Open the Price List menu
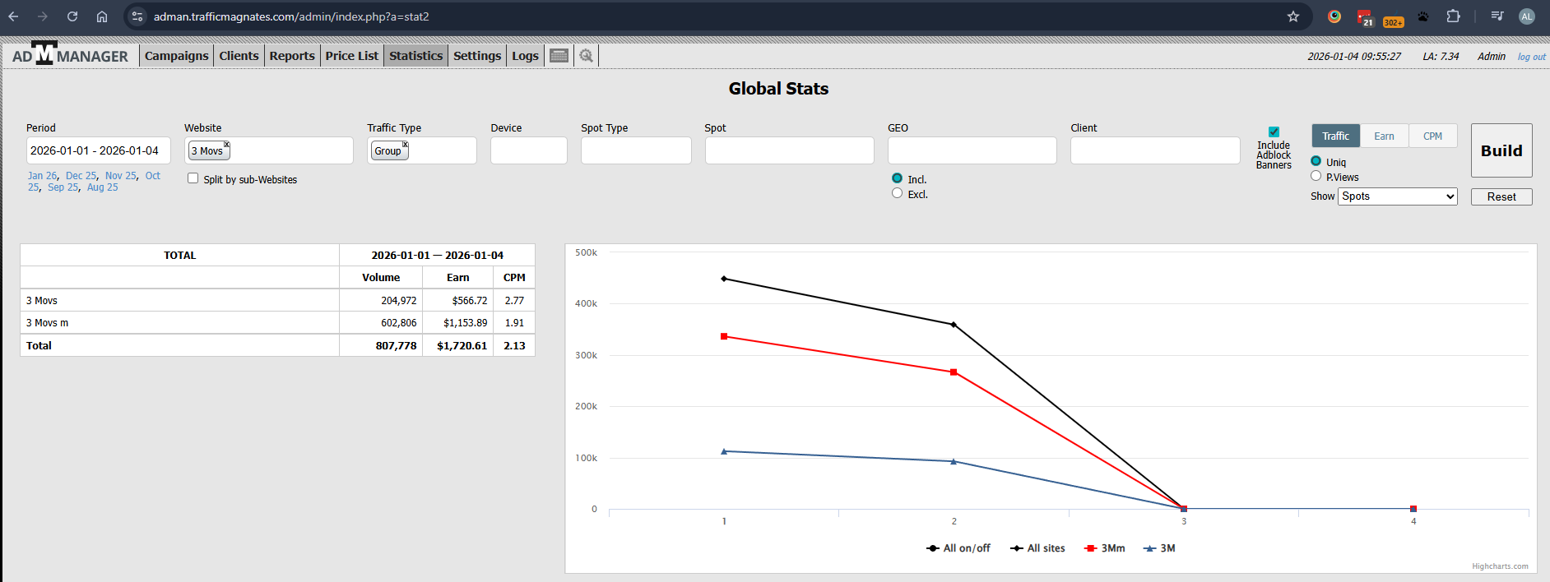This screenshot has height=582, width=1550. 352,56
